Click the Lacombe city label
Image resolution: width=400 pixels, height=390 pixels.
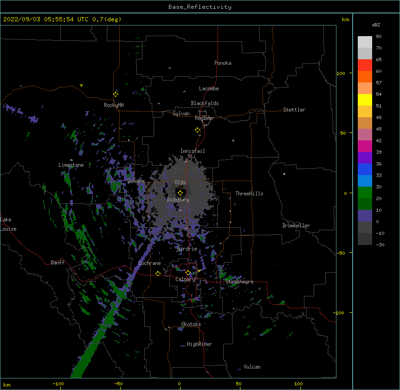(x=209, y=88)
